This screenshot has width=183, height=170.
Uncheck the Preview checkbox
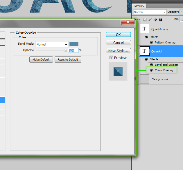point(112,58)
